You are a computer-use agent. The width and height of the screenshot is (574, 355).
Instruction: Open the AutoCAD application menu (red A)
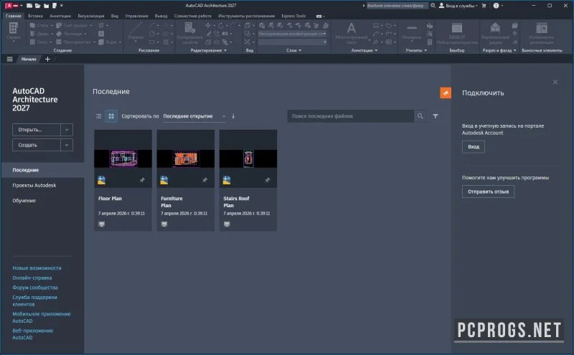pos(9,6)
